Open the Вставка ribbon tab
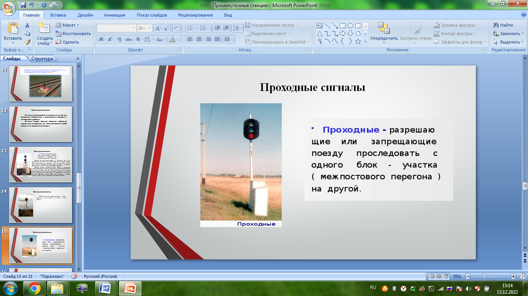This screenshot has height=296, width=528. tap(58, 15)
